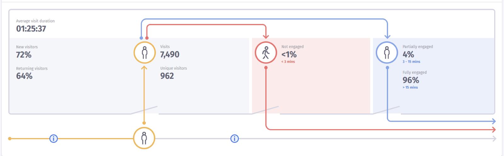Click the Not engaged <1% value
504x156 pixels.
[x=289, y=55]
